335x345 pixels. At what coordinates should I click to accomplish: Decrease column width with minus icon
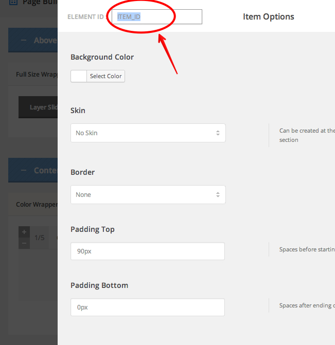pos(24,243)
